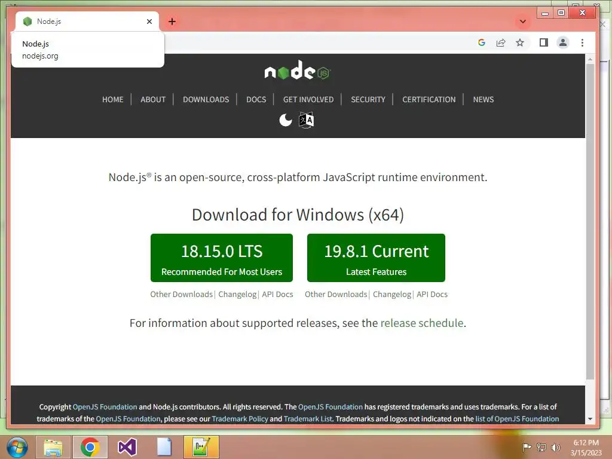612x459 pixels.
Task: Open Changelog under Current
Action: click(392, 294)
